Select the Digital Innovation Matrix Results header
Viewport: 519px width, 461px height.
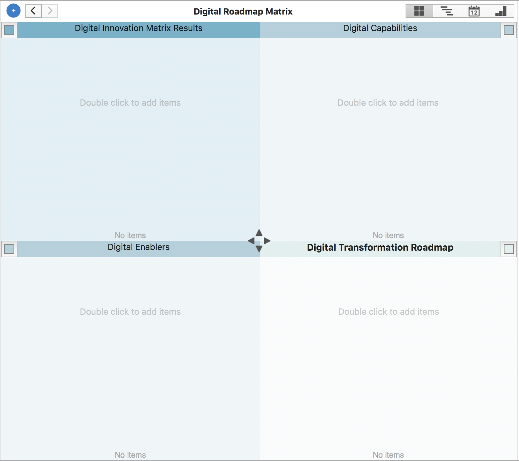click(138, 28)
